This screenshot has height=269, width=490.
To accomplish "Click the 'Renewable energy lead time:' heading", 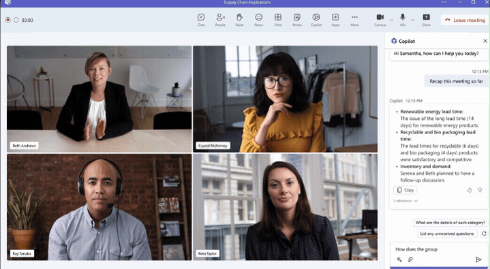I will click(x=431, y=112).
